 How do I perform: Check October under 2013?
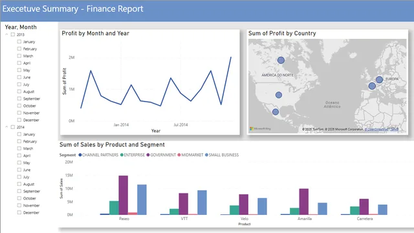point(19,105)
